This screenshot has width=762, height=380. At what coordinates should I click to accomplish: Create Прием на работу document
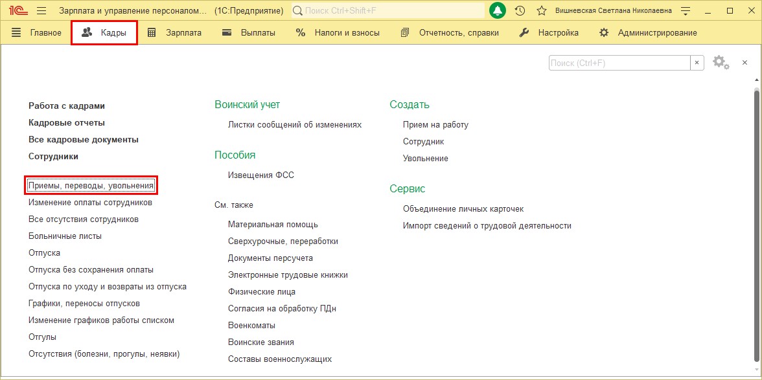pyautogui.click(x=435, y=125)
